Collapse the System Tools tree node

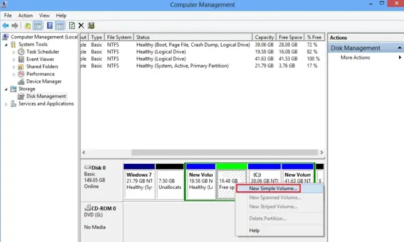point(6,44)
